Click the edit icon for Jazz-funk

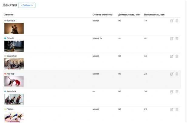coord(172,91)
